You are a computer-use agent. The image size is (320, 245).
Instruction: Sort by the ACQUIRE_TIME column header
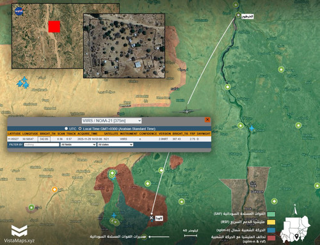88,134
